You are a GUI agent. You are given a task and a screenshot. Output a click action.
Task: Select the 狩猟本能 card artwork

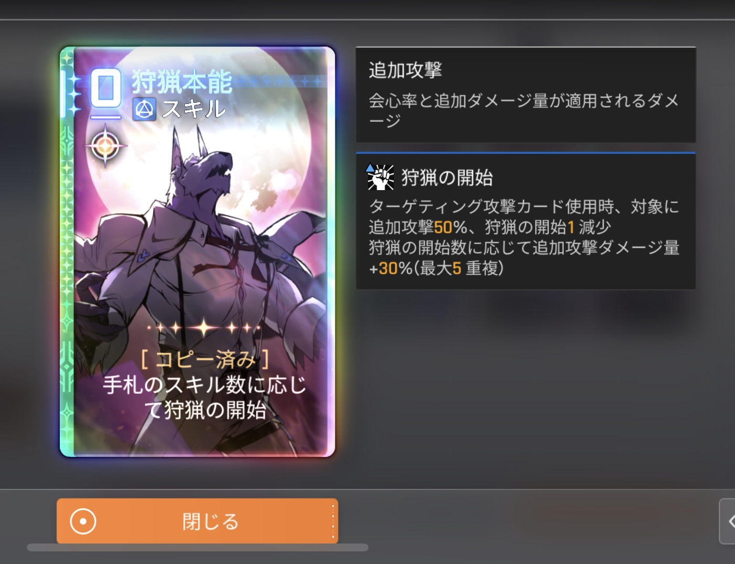[198, 252]
